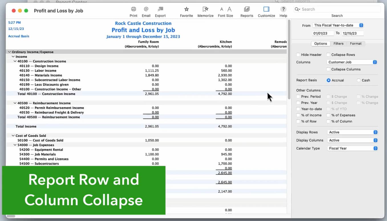Collapse the 54000 Job Expenses group

pos(15,145)
